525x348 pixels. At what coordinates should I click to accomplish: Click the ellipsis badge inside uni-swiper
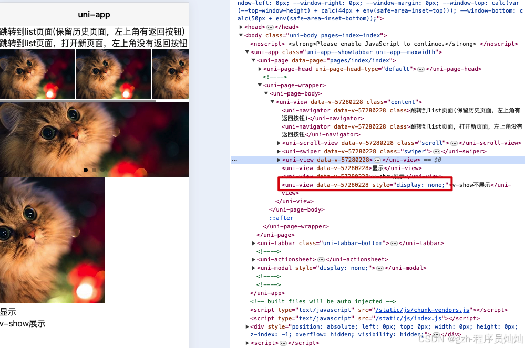(437, 152)
